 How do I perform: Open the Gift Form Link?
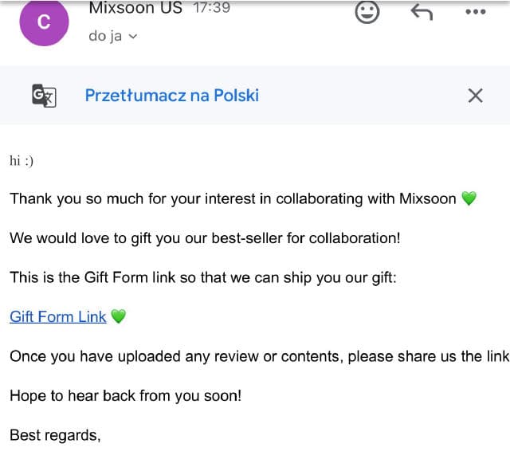(x=57, y=316)
